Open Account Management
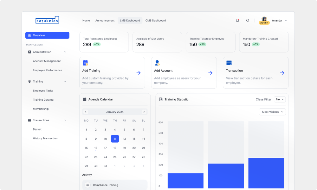Screen dimensions: 317x190 (47, 61)
